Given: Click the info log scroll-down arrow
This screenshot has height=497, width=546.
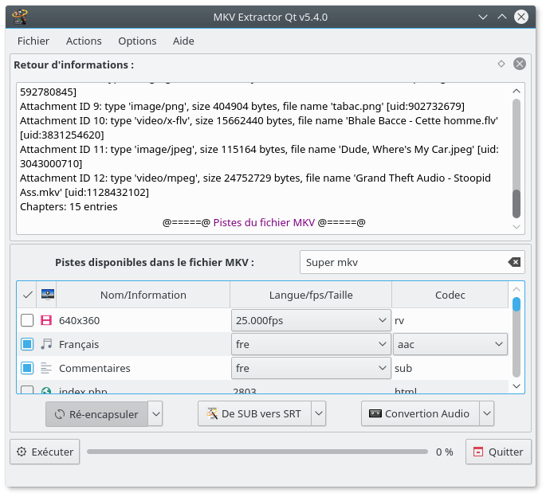Looking at the screenshot, I should pos(517,227).
